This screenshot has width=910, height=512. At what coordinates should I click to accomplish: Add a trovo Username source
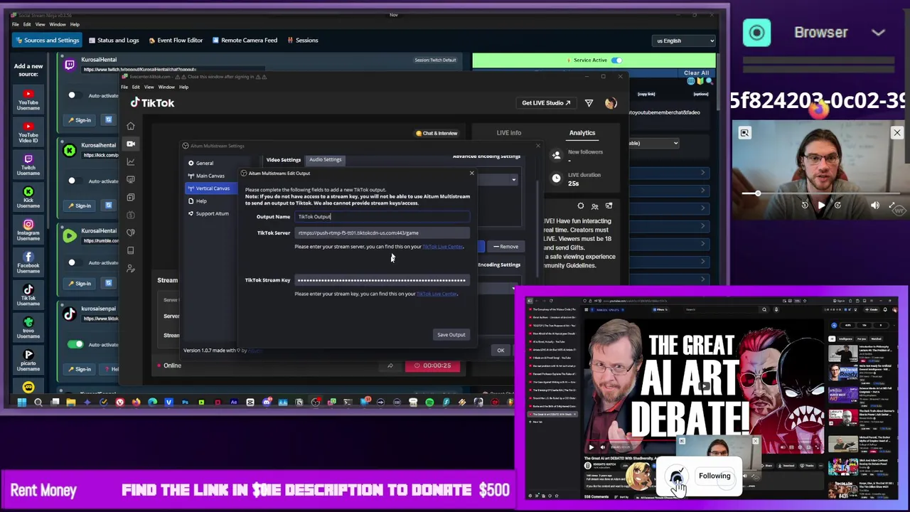click(x=28, y=327)
